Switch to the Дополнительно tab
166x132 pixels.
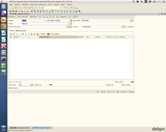click(x=21, y=31)
